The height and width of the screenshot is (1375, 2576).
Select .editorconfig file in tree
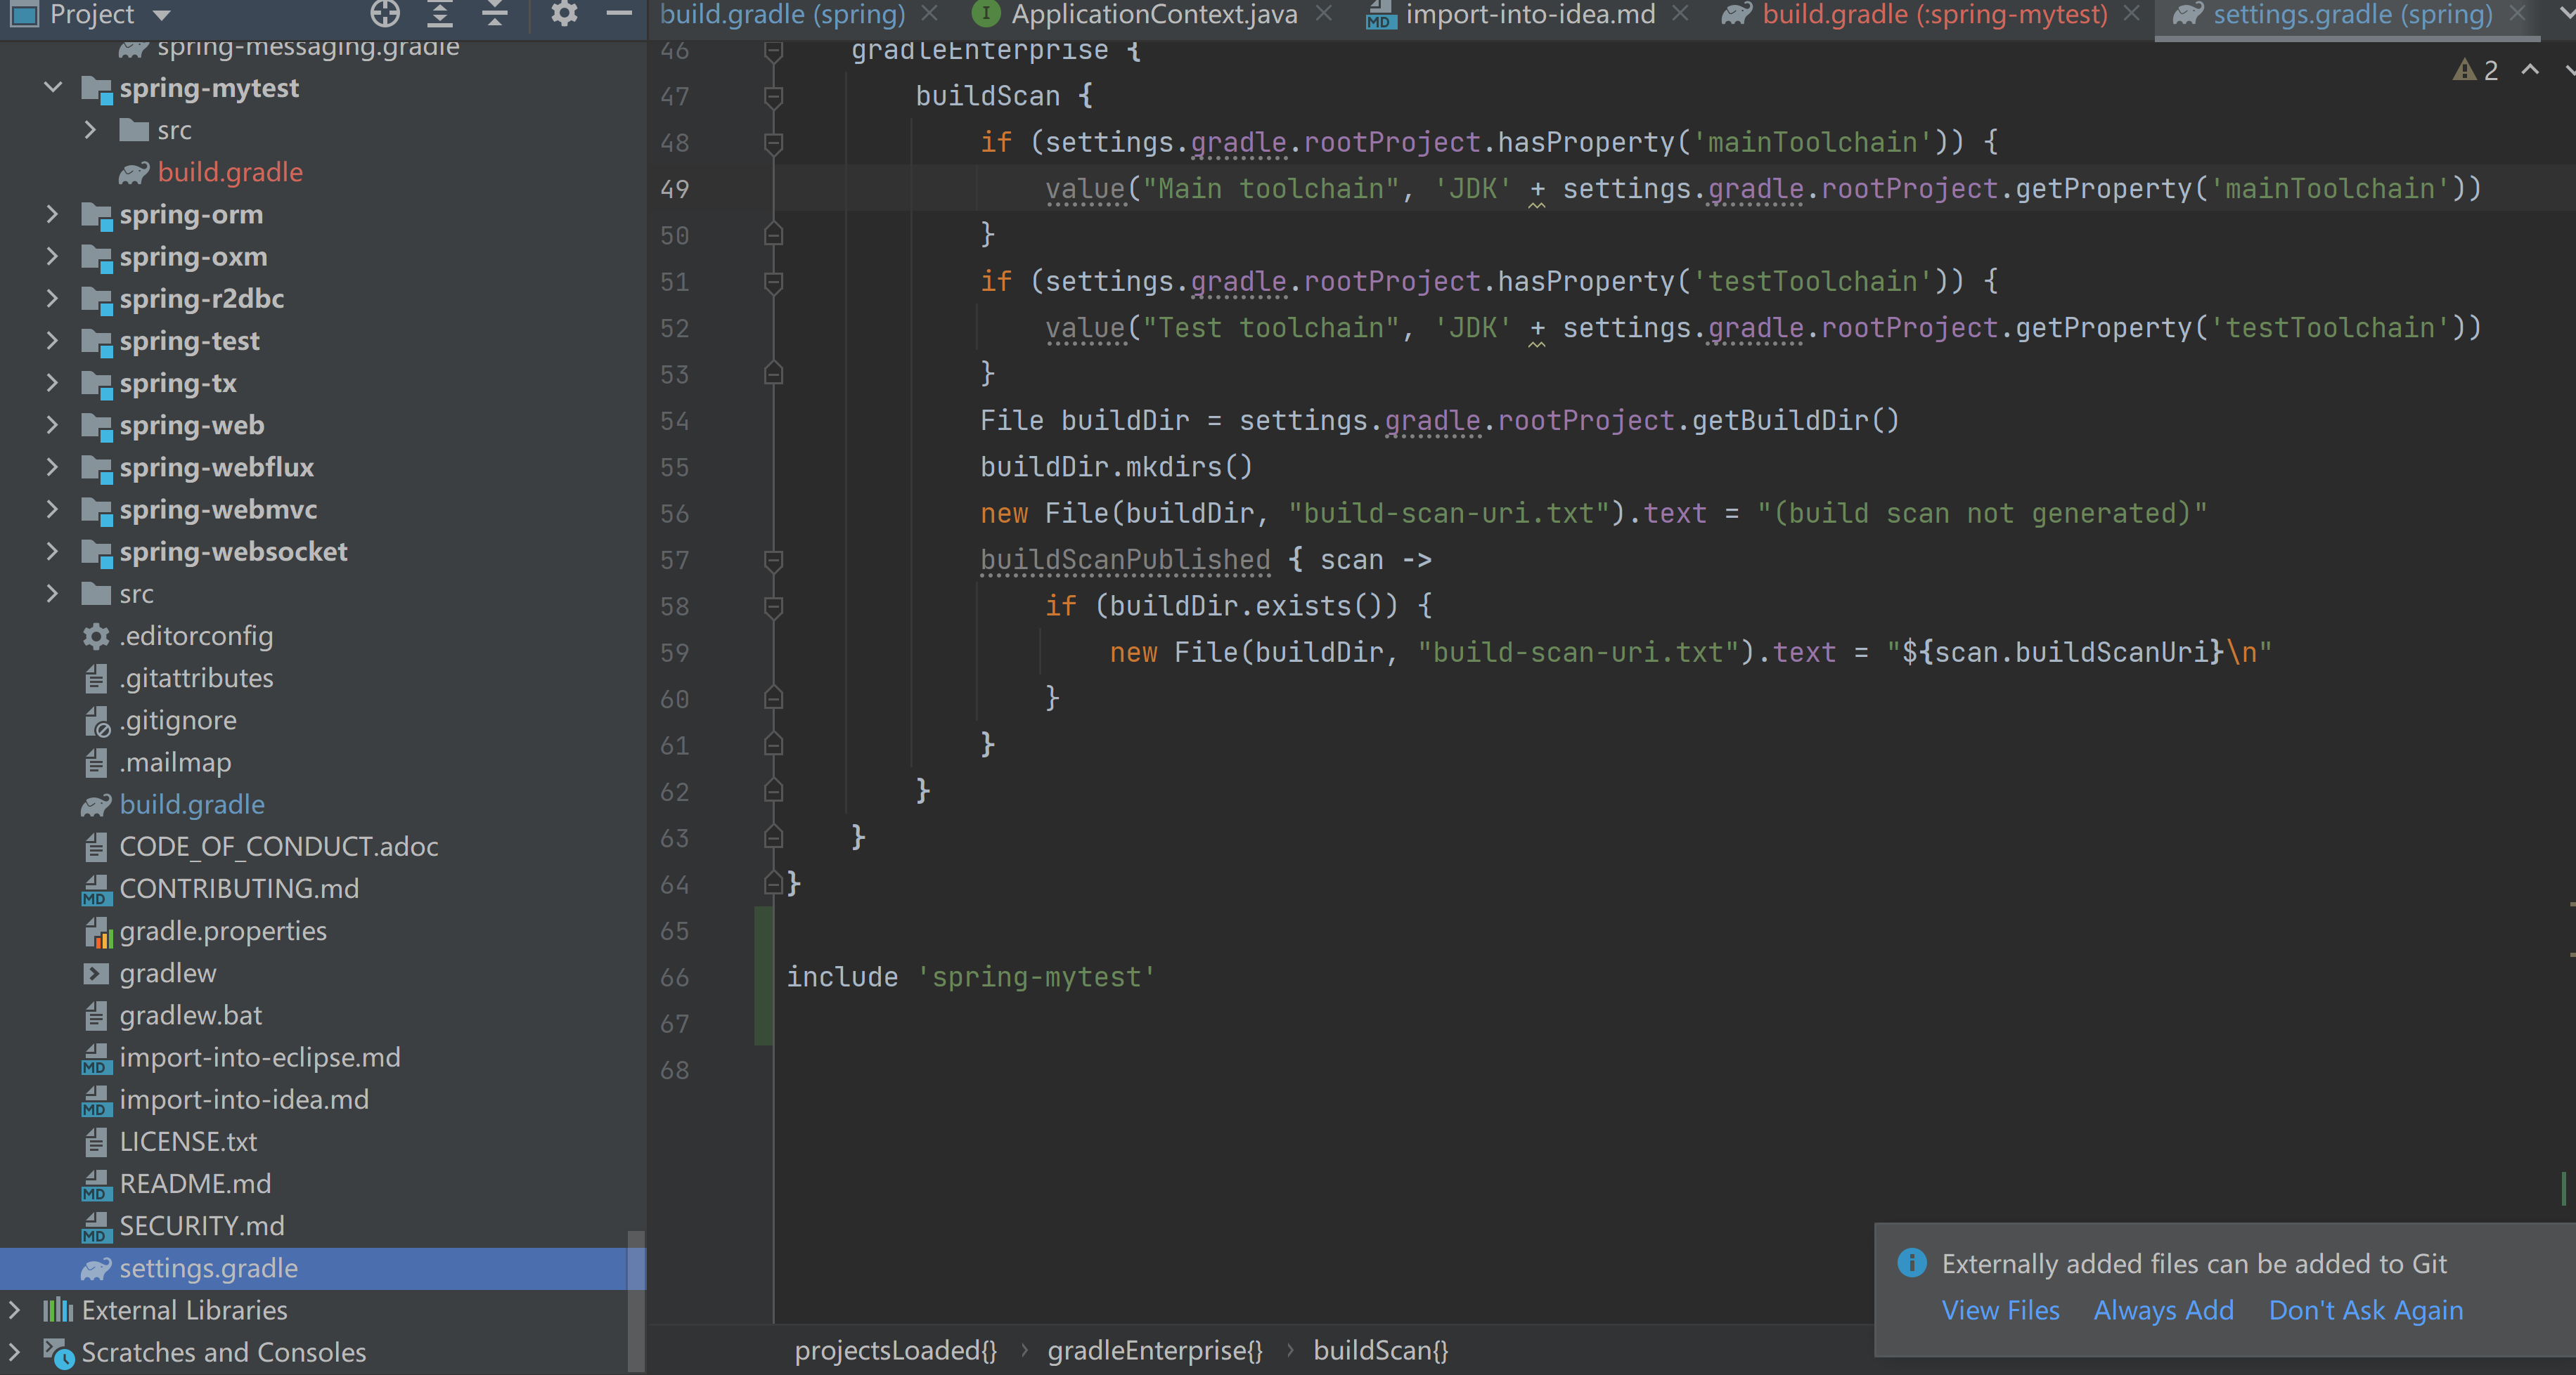click(x=196, y=636)
